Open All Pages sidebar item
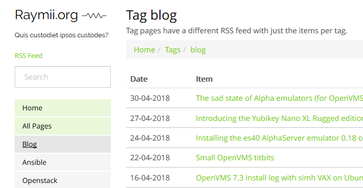Screen dimensions: 363x188 63,126
